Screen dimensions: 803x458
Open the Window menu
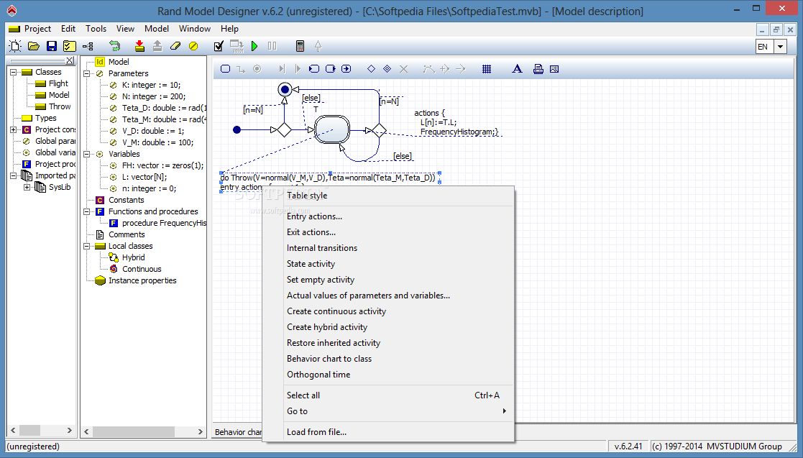[195, 29]
